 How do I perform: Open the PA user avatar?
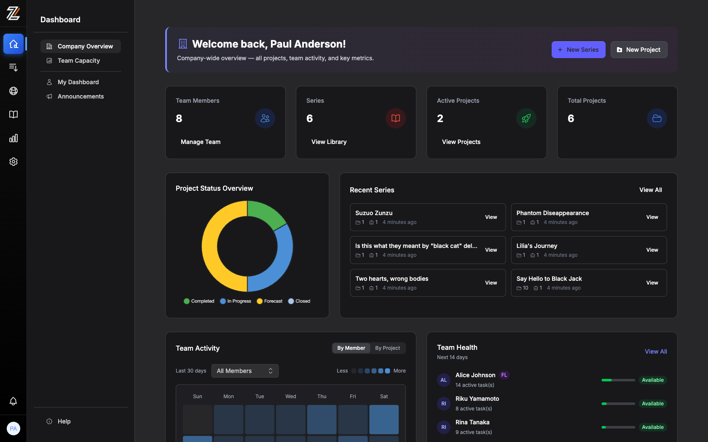(13, 429)
